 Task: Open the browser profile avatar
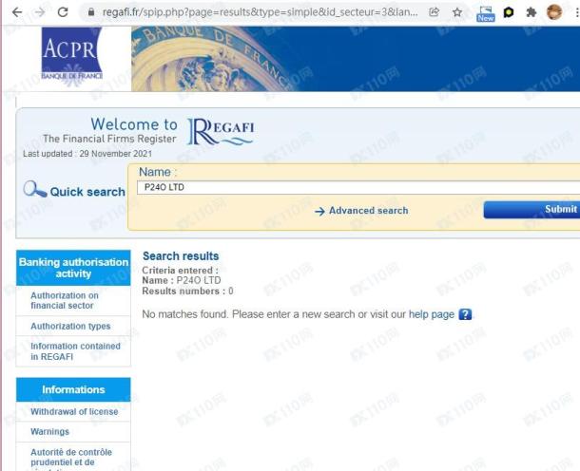point(554,12)
